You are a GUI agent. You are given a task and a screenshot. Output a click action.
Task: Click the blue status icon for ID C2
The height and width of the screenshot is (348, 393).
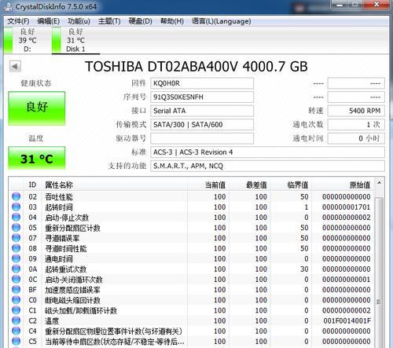point(17,321)
